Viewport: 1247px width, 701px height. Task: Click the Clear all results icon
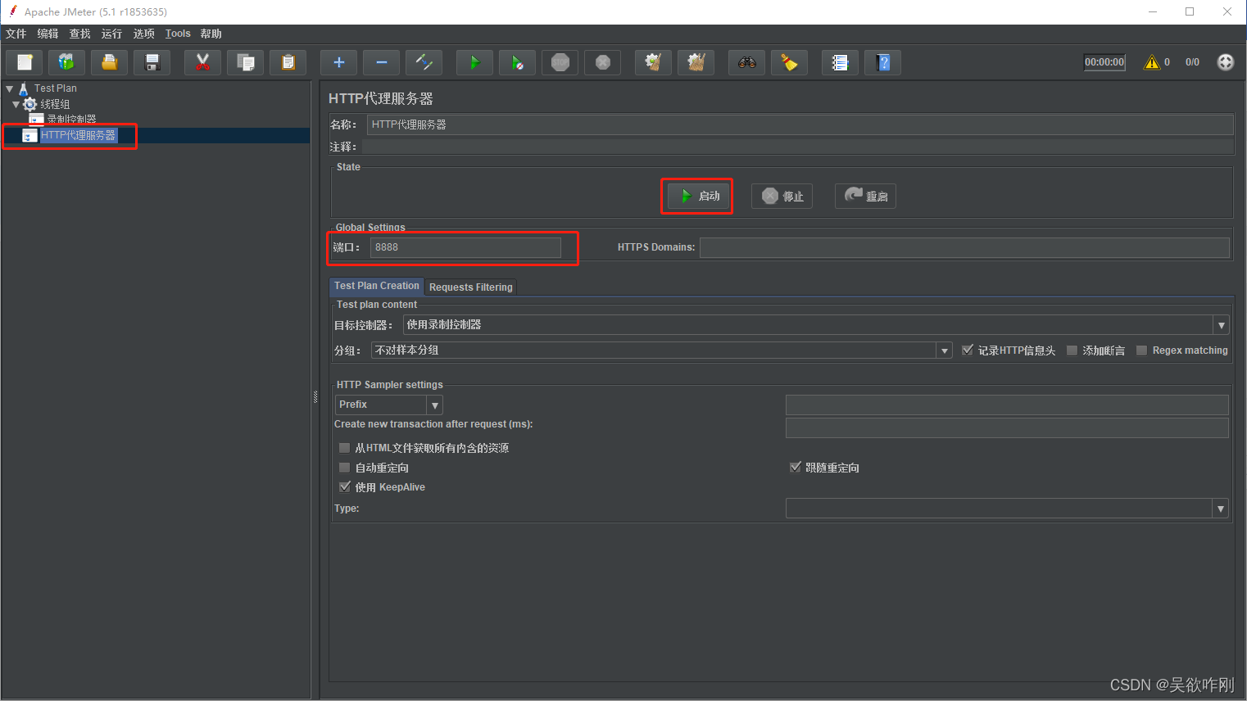(696, 62)
